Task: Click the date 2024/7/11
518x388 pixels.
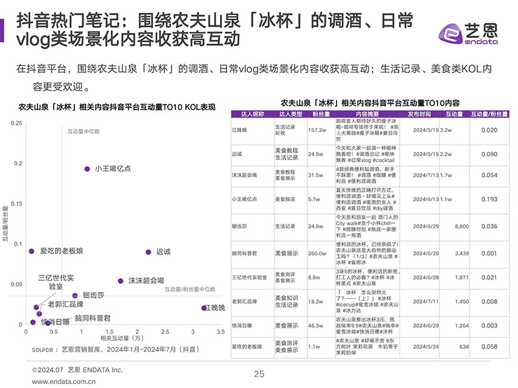Action: (426, 301)
